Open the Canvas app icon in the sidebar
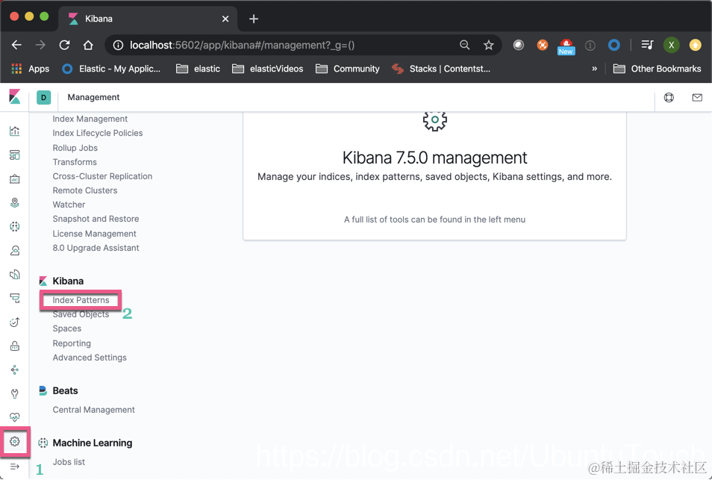This screenshot has width=712, height=480. pyautogui.click(x=14, y=179)
